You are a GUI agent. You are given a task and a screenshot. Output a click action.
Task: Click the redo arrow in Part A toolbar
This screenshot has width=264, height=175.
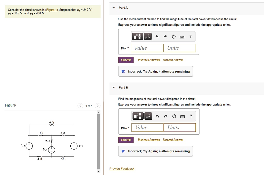pos(165,37)
